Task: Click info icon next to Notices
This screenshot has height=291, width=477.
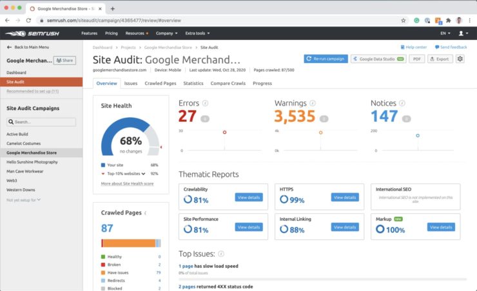Action: tap(402, 103)
